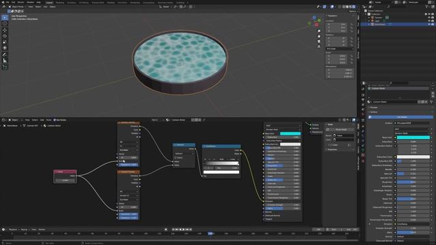Open the Object Mode dropdown
436x245 pixels.
[x=18, y=7]
